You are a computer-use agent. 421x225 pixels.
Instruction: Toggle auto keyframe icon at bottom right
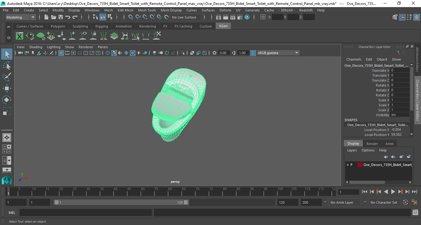(x=406, y=202)
